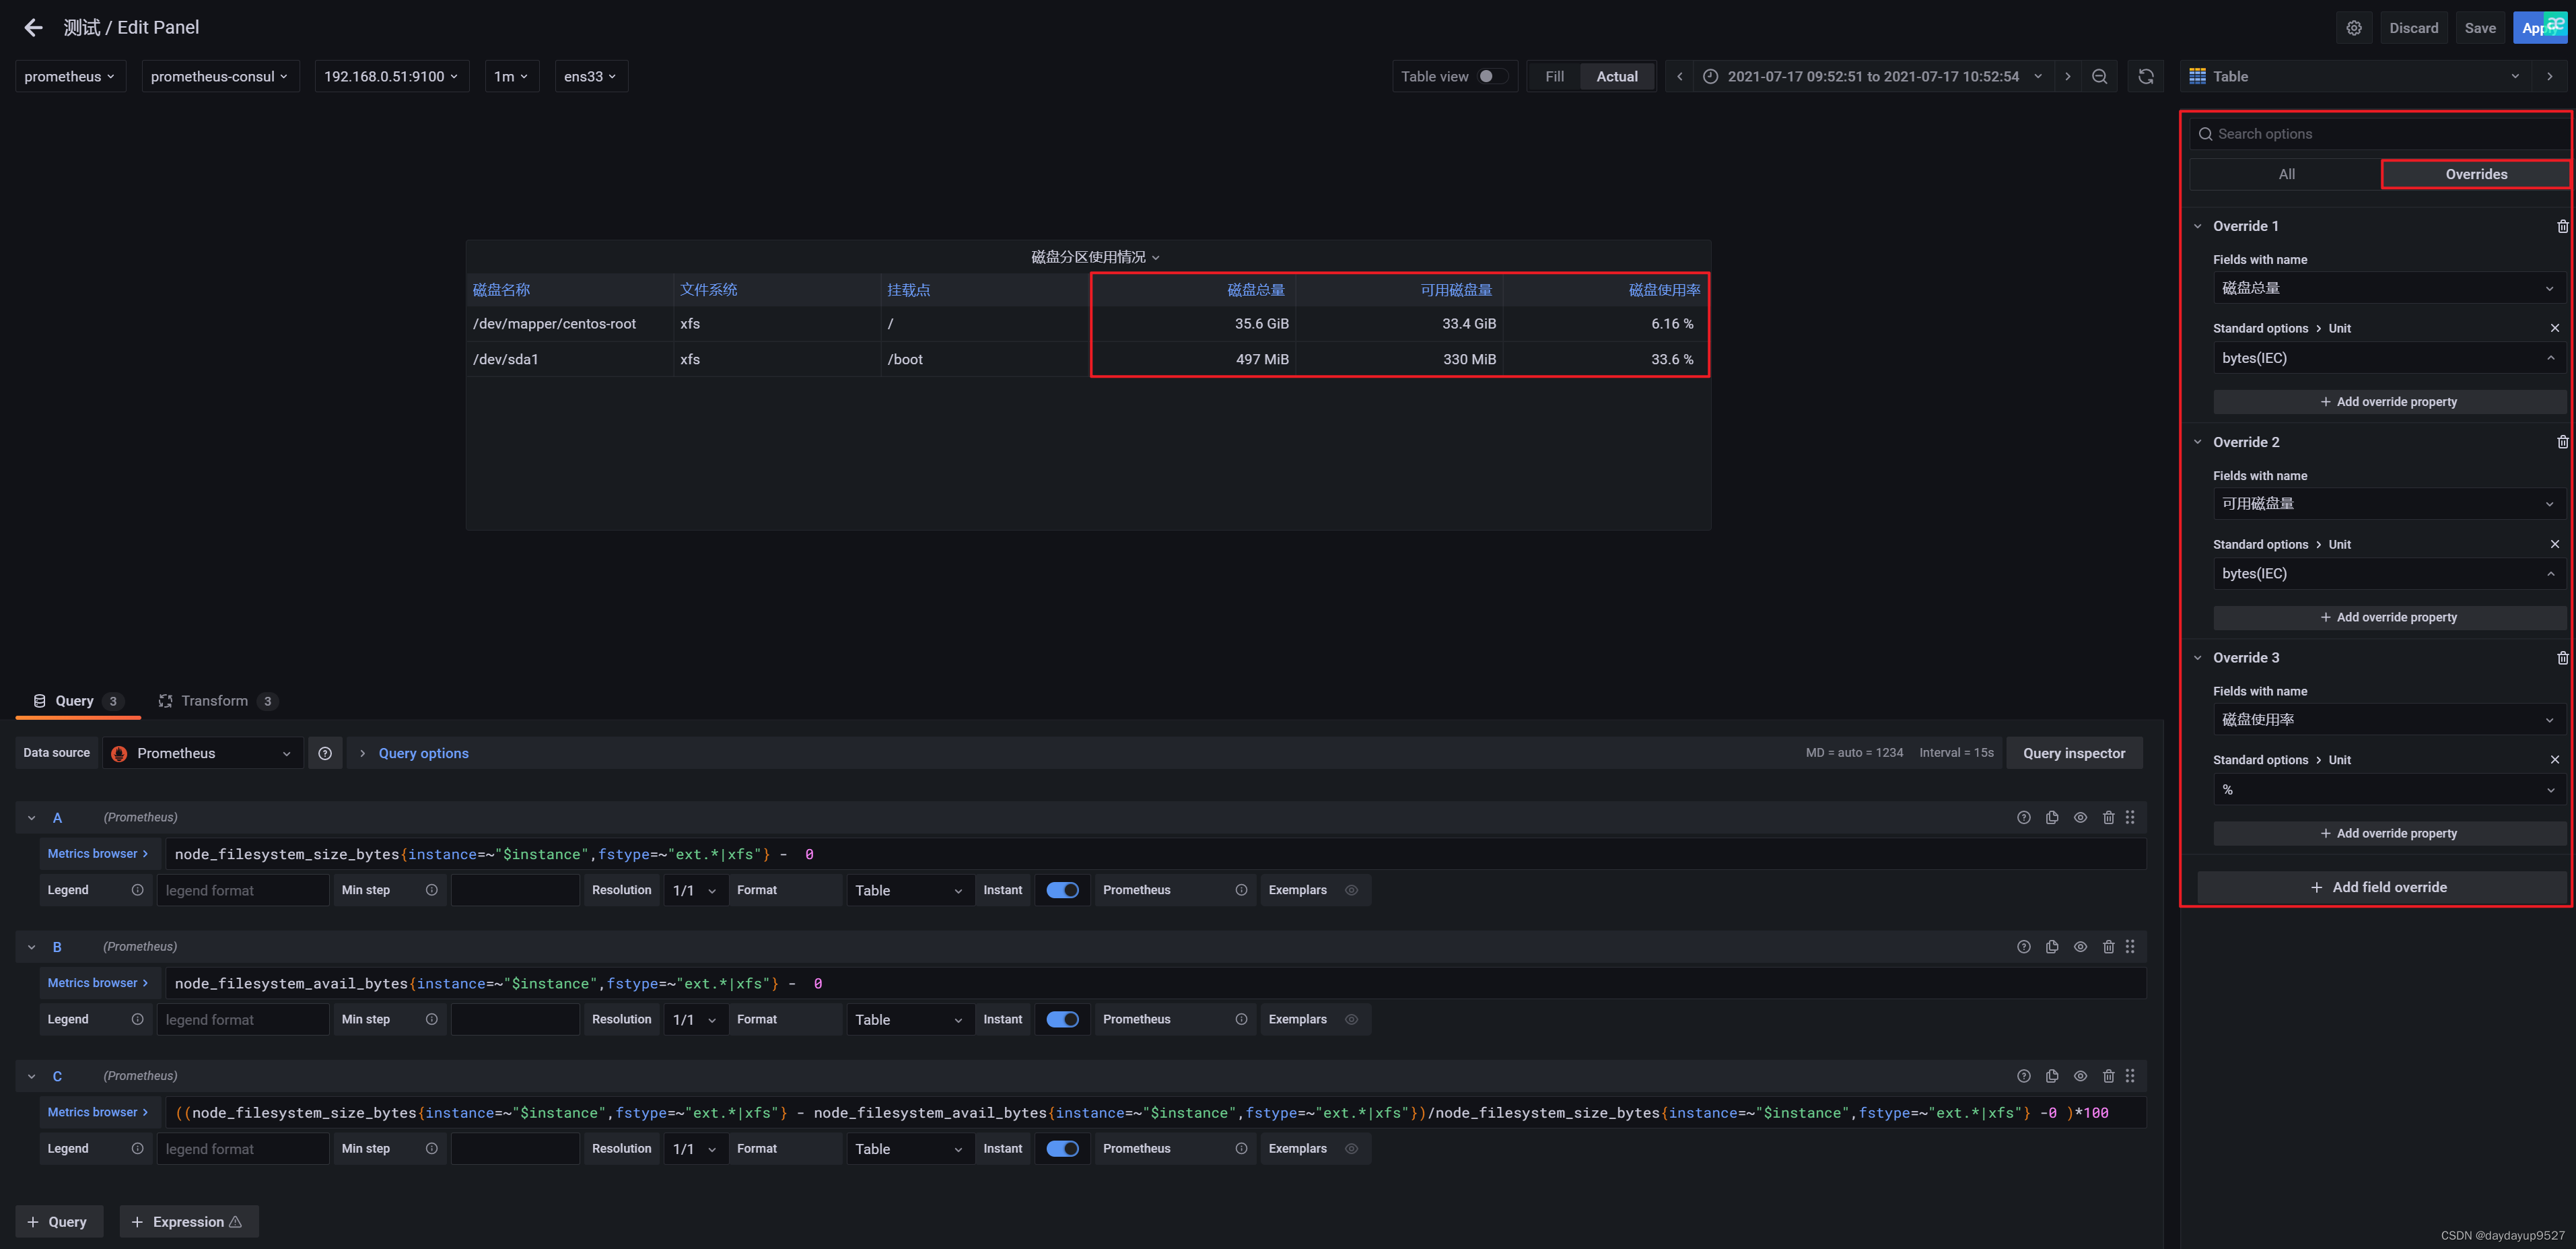The height and width of the screenshot is (1249, 2576).
Task: Duplicate query C
Action: [x=2052, y=1076]
